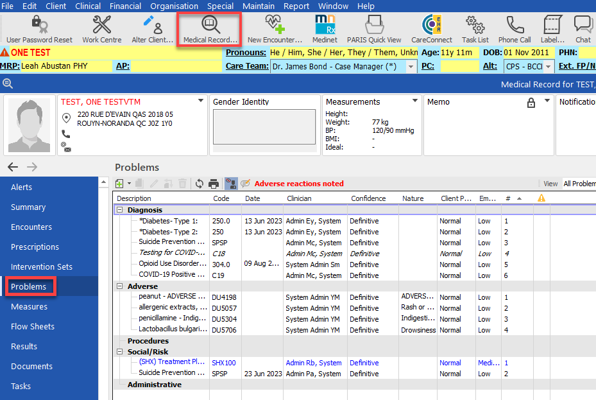Image resolution: width=596 pixels, height=400 pixels.
Task: Toggle the client indicator icon in the problems toolbar
Action: (232, 184)
